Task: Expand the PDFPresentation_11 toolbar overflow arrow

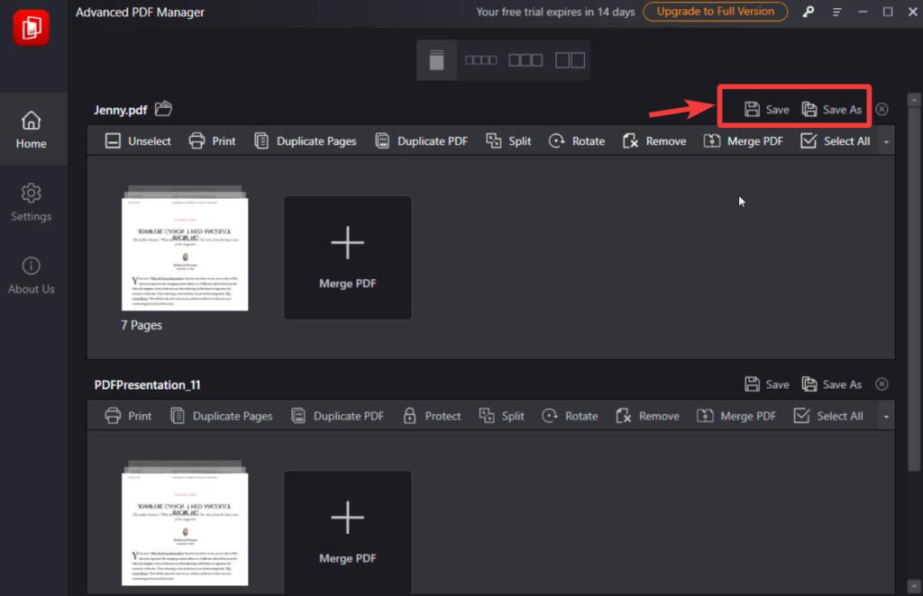Action: click(x=886, y=417)
